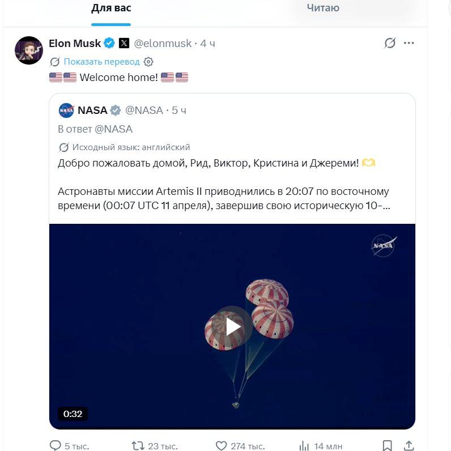Image resolution: width=451 pixels, height=451 pixels.
Task: Click the Grok icon on Musk's post
Action: (x=390, y=43)
